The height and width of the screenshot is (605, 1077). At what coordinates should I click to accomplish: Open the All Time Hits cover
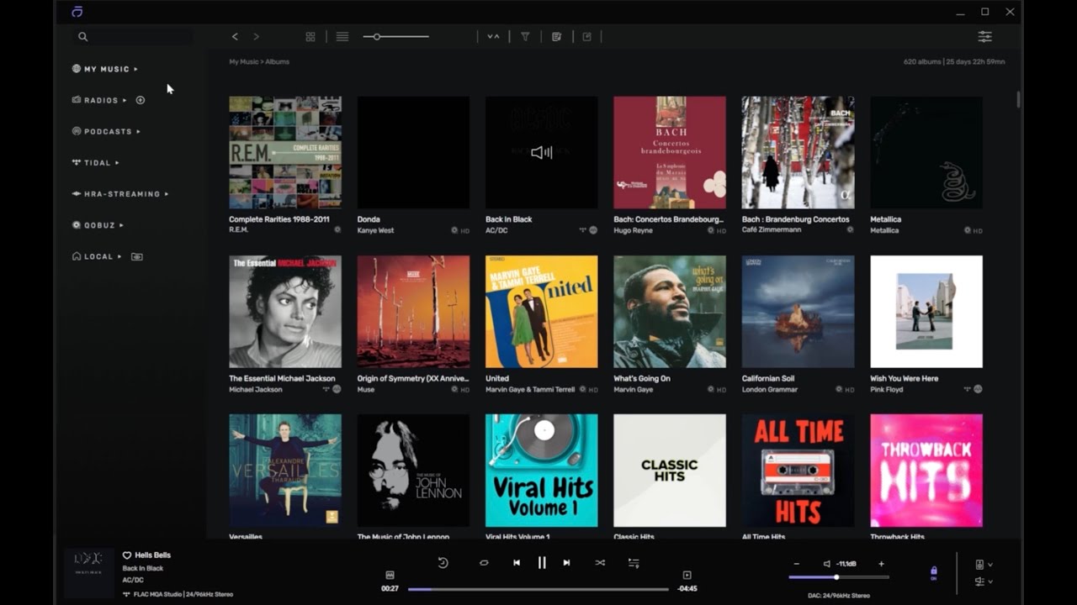[x=798, y=471]
